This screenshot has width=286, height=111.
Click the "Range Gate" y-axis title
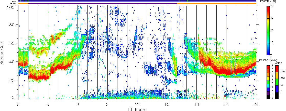pyautogui.click(x=2, y=53)
